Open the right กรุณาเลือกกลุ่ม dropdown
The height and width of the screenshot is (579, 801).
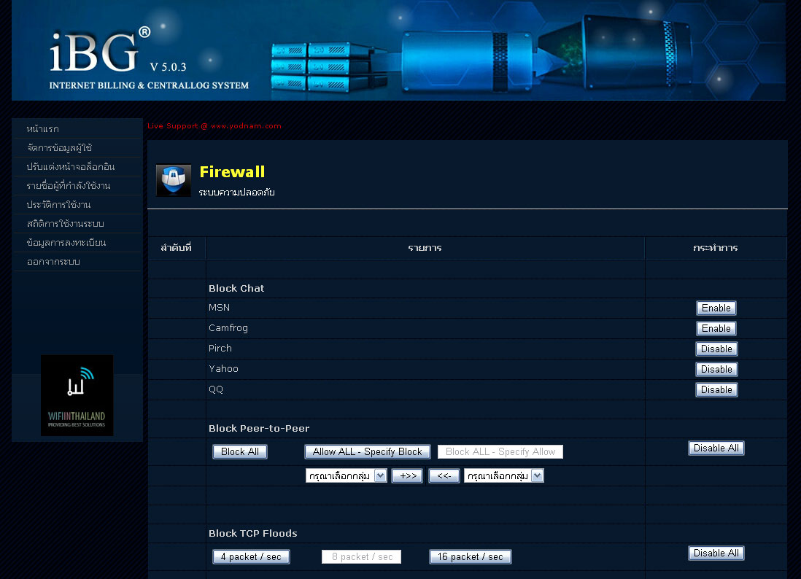503,476
